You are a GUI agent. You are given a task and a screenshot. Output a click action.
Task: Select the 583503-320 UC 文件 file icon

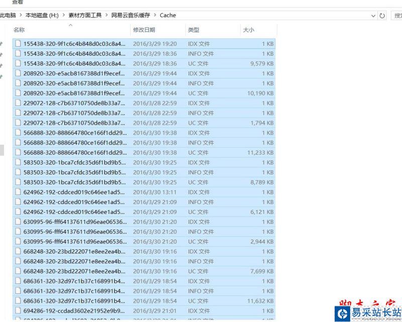click(x=18, y=182)
